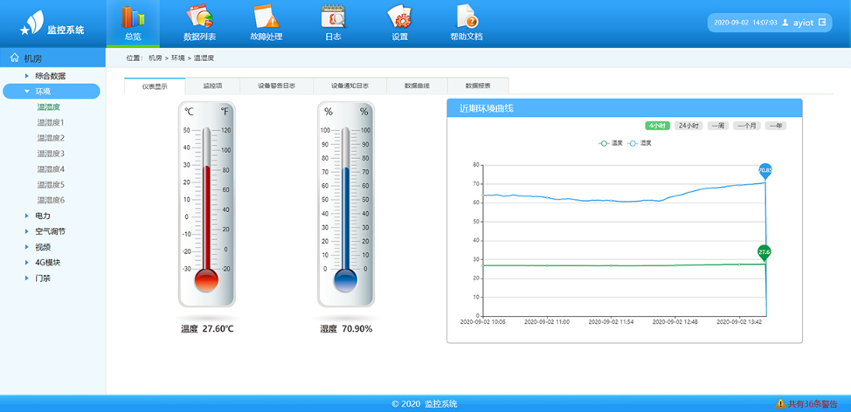This screenshot has width=851, height=412.
Task: Switch to the 数据曲线 tab
Action: point(417,86)
